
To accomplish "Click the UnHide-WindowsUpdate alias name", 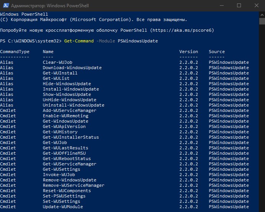I will click(x=70, y=100).
